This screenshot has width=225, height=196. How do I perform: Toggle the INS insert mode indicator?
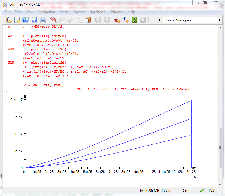point(211,191)
